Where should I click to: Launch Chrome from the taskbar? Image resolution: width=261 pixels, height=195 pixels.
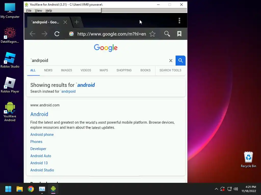(31, 189)
